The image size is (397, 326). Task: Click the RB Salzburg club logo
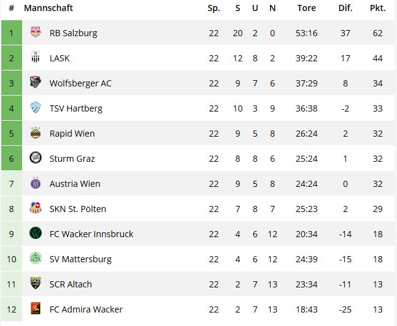coord(36,32)
